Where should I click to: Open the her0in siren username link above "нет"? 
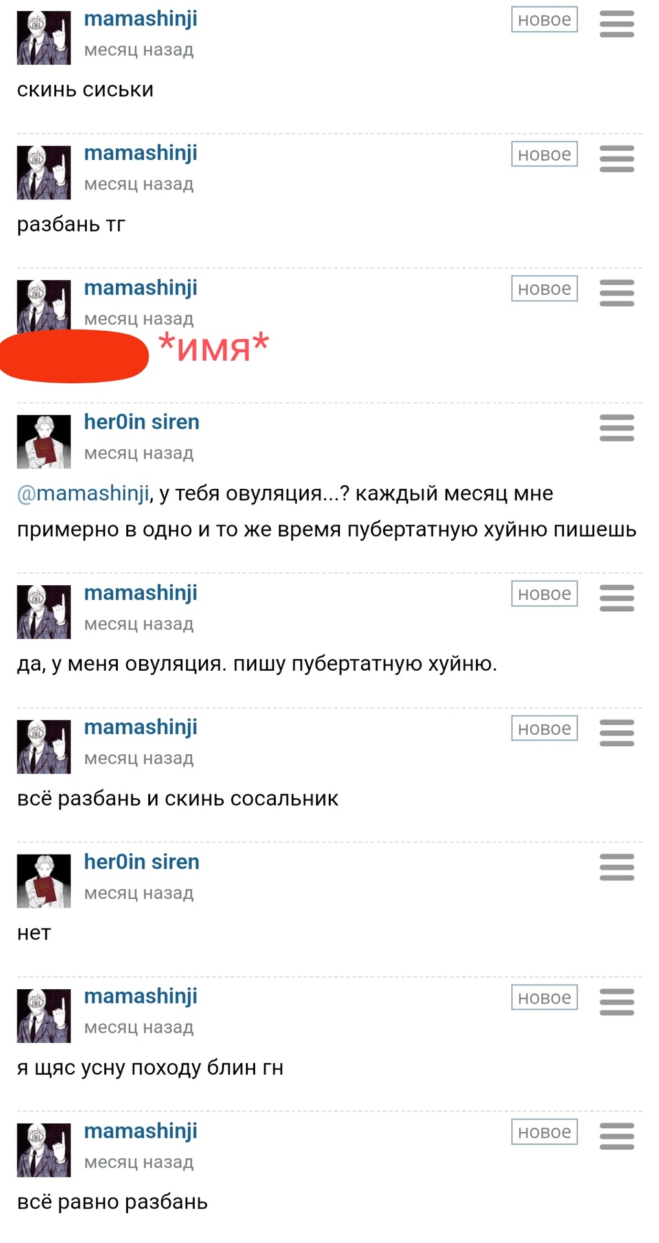click(x=142, y=862)
